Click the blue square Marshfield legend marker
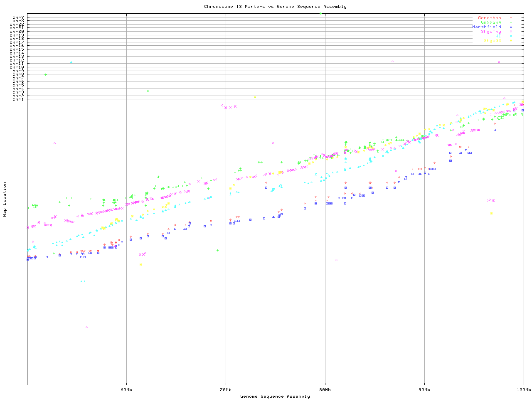This screenshot has width=532, height=399. point(511,27)
